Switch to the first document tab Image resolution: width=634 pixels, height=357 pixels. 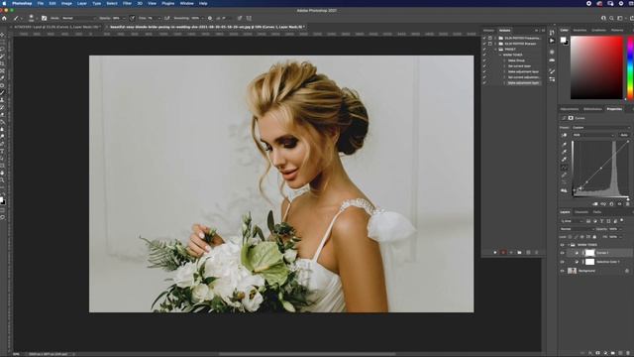pyautogui.click(x=56, y=27)
